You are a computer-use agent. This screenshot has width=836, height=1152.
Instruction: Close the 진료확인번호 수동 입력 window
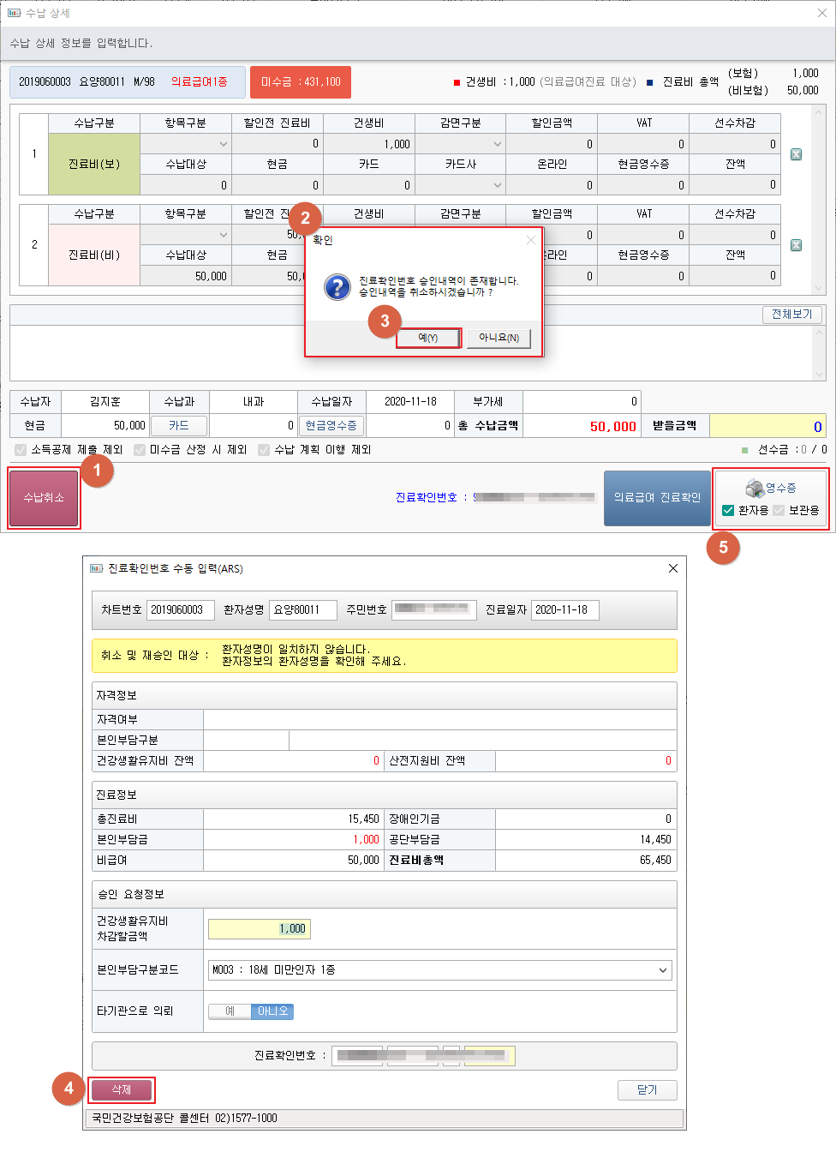pos(672,568)
